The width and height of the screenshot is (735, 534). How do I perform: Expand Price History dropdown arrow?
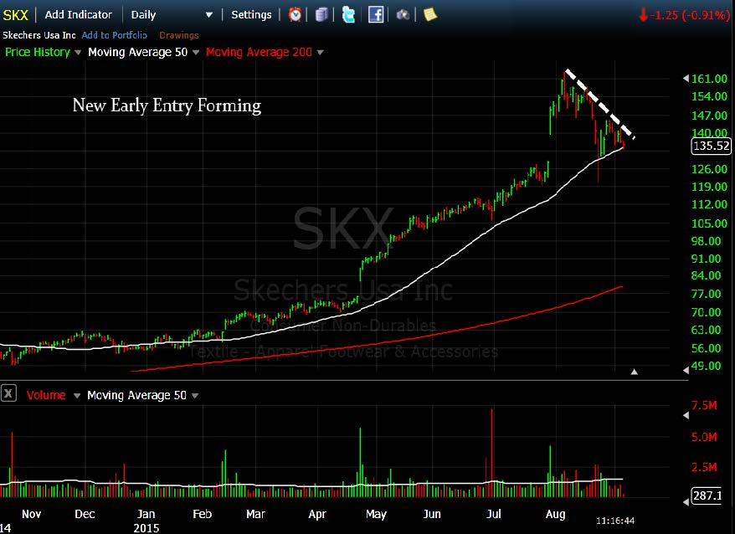(78, 53)
